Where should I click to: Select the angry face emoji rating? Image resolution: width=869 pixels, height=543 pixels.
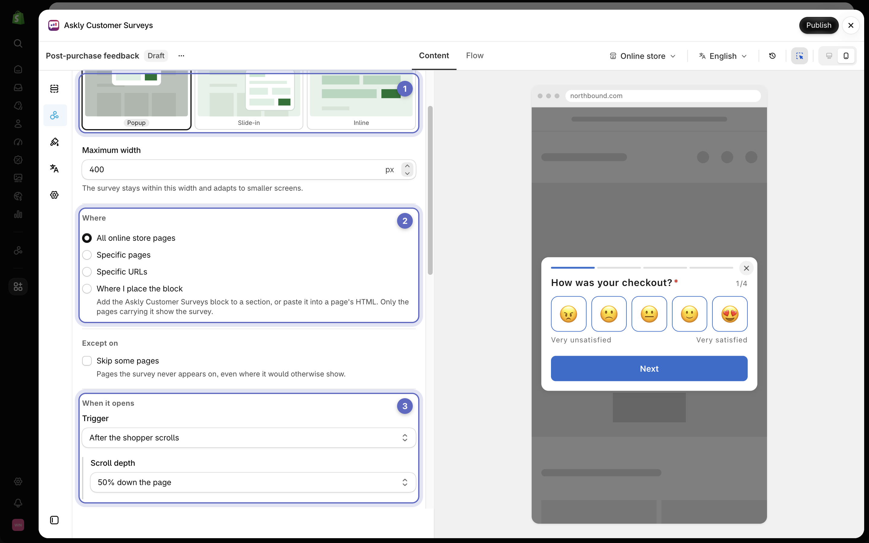click(568, 314)
